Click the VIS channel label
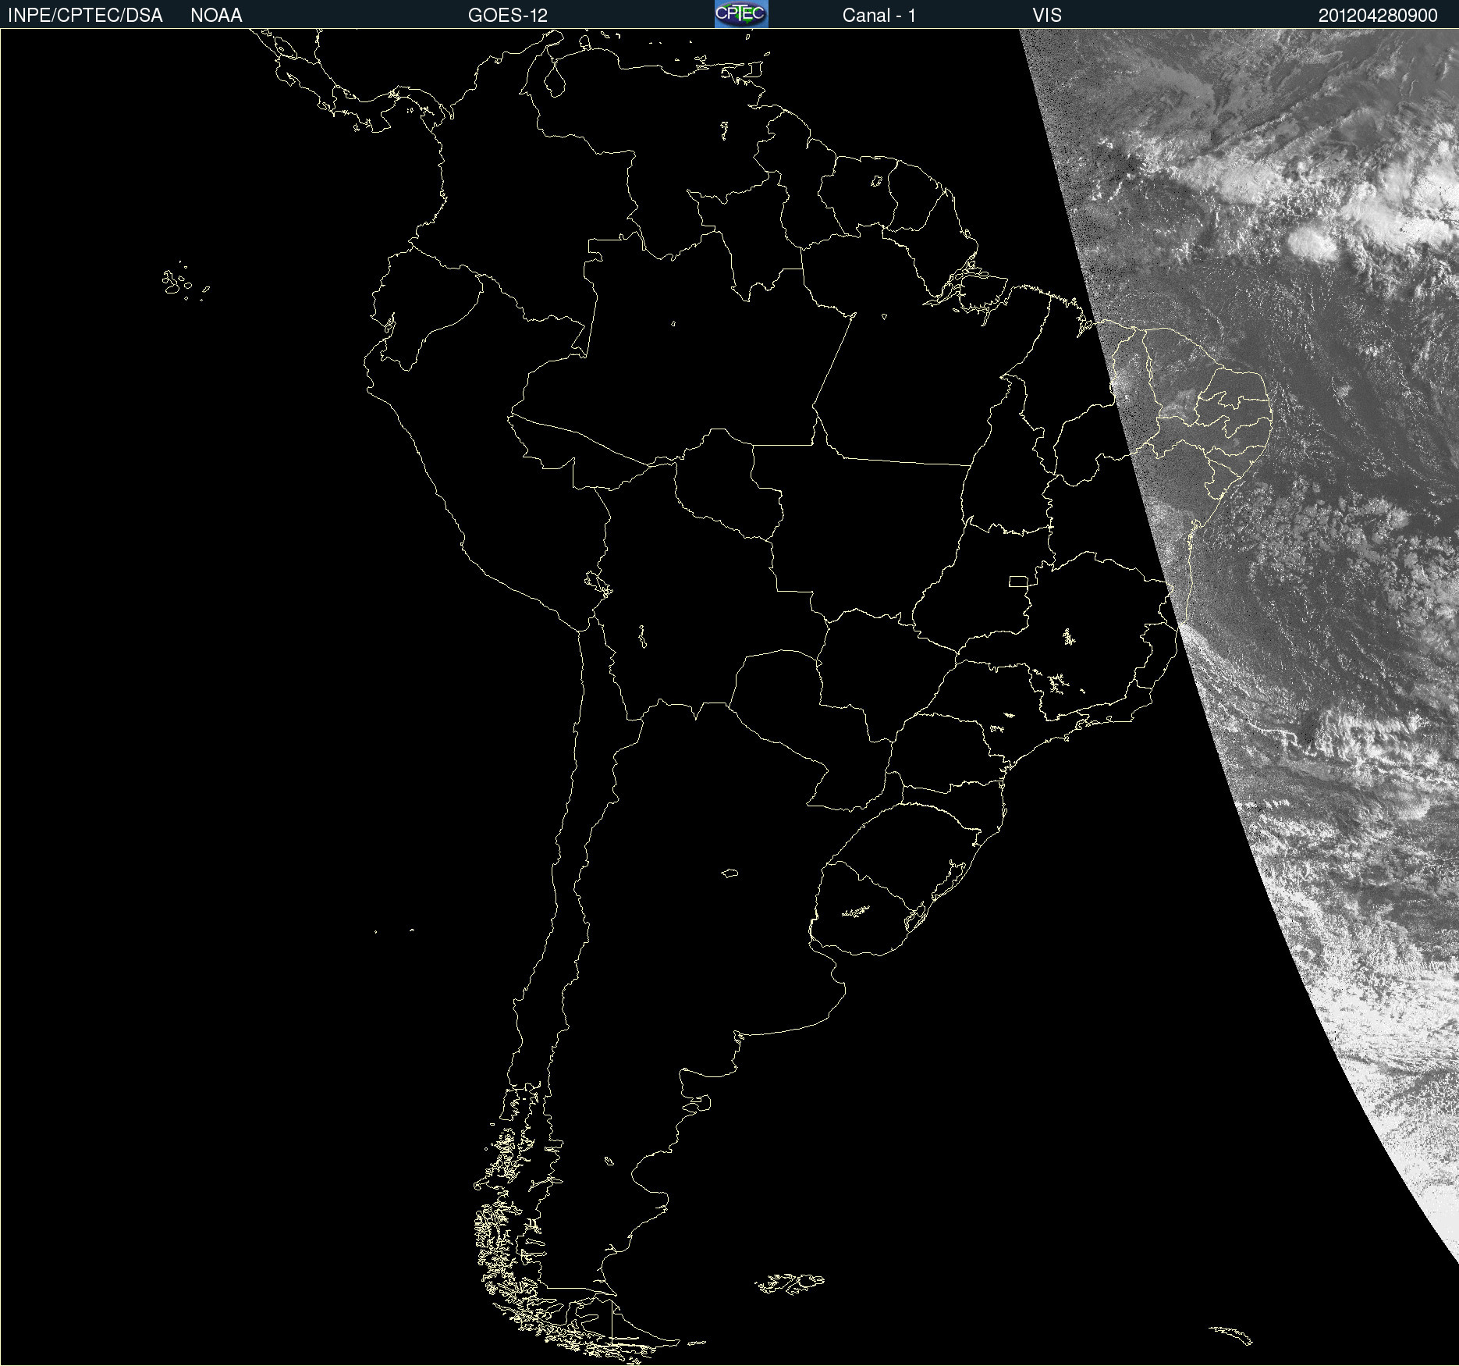This screenshot has width=1459, height=1366. [1047, 16]
